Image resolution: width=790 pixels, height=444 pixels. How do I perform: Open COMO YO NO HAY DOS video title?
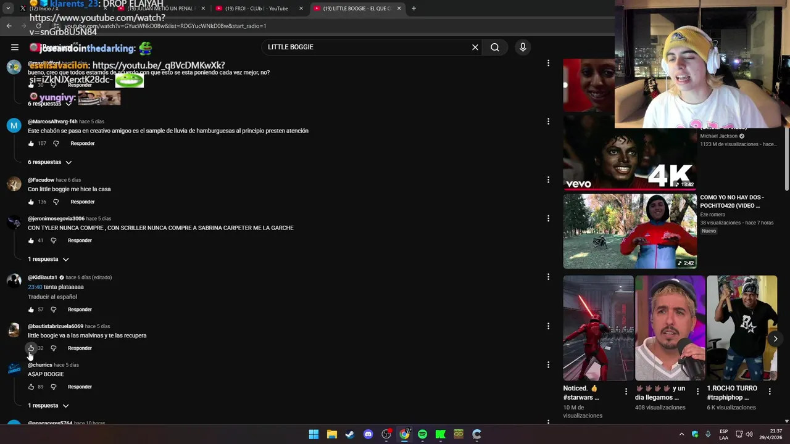(x=732, y=202)
